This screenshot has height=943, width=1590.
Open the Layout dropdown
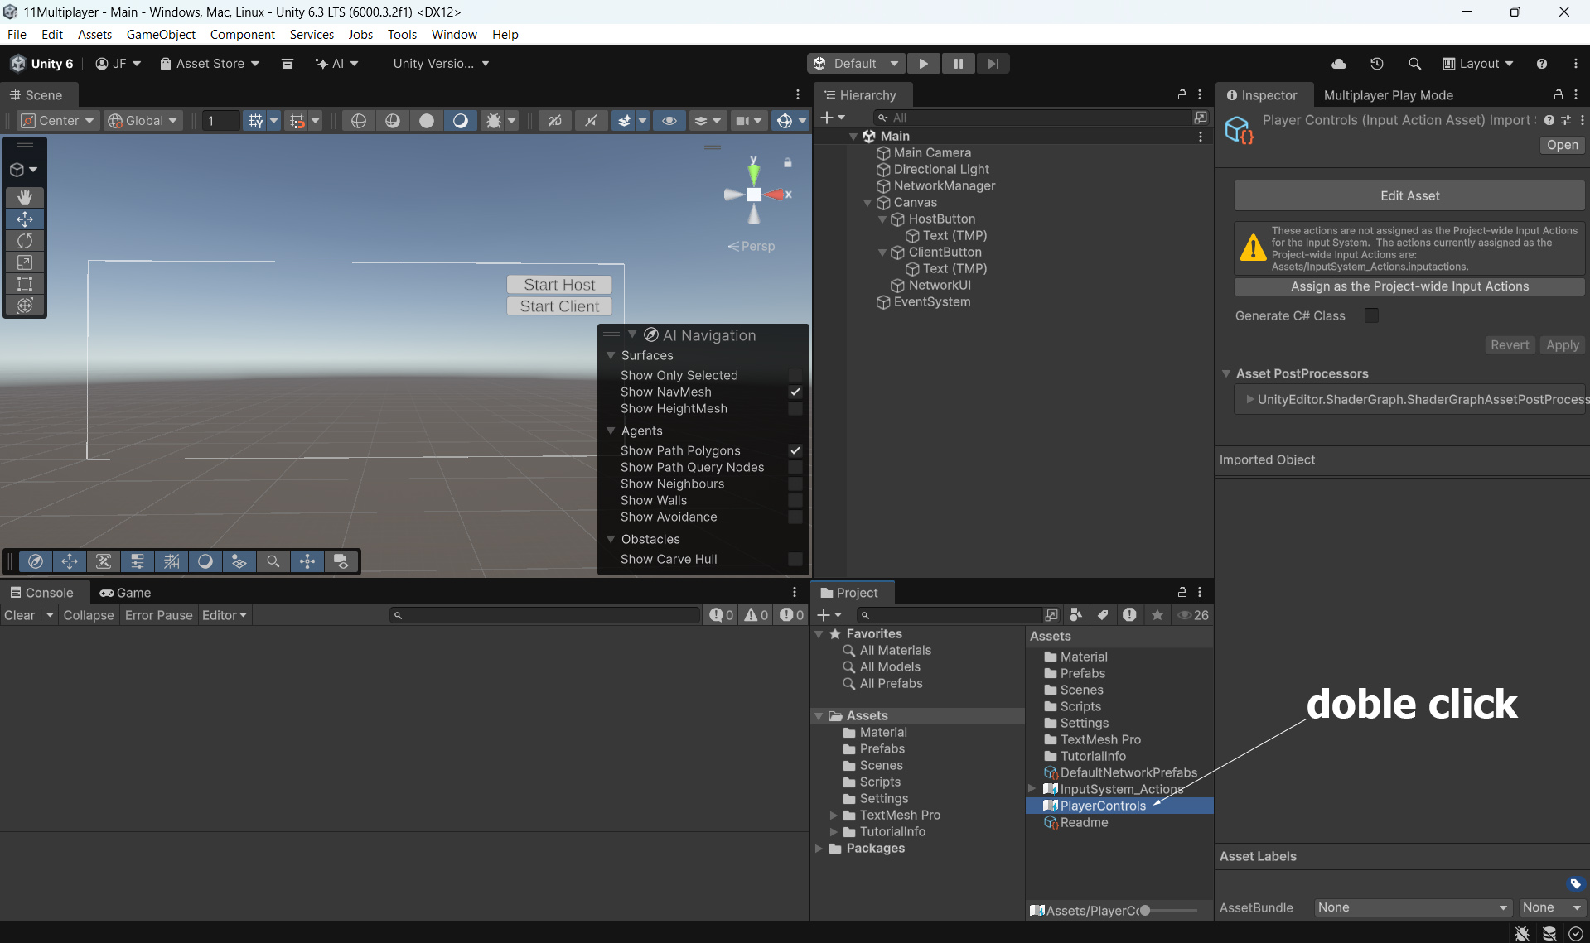click(1478, 64)
